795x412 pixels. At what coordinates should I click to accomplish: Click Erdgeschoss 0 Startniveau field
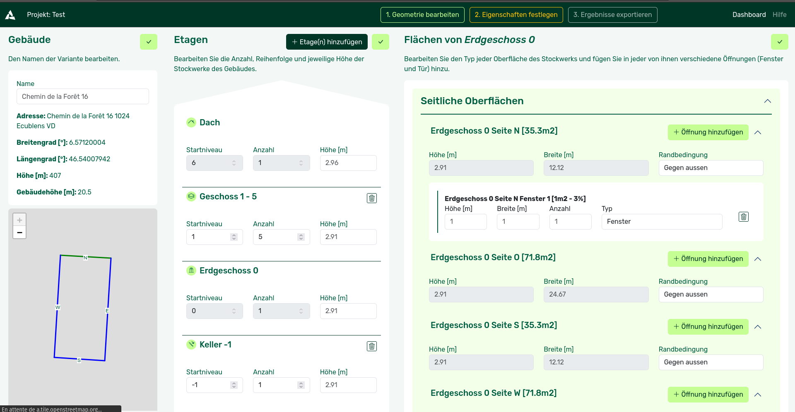tap(214, 311)
